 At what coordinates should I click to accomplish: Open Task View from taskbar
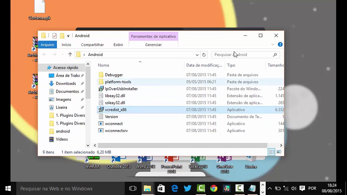(133, 188)
